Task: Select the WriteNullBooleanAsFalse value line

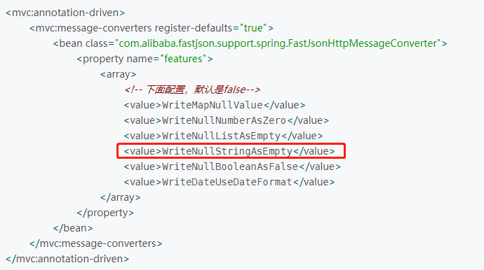Action: 232,166
